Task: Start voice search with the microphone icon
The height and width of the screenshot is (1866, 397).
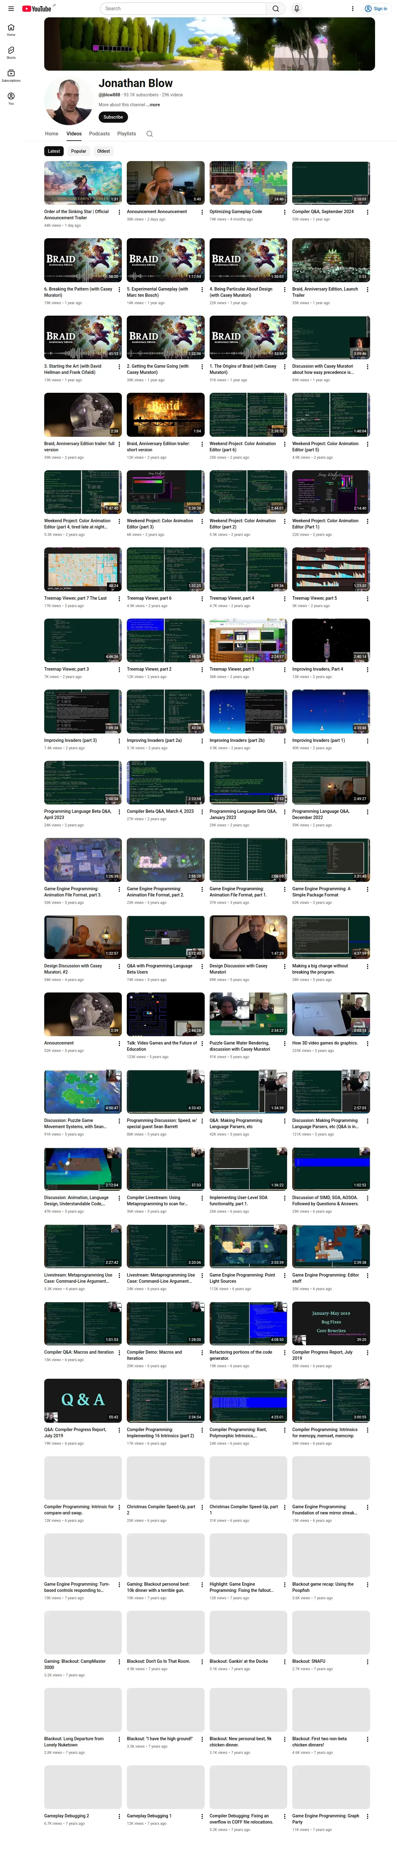Action: pos(297,9)
